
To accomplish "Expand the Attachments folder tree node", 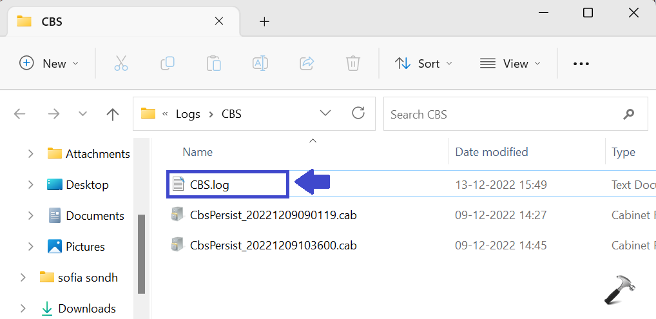I will click(30, 153).
